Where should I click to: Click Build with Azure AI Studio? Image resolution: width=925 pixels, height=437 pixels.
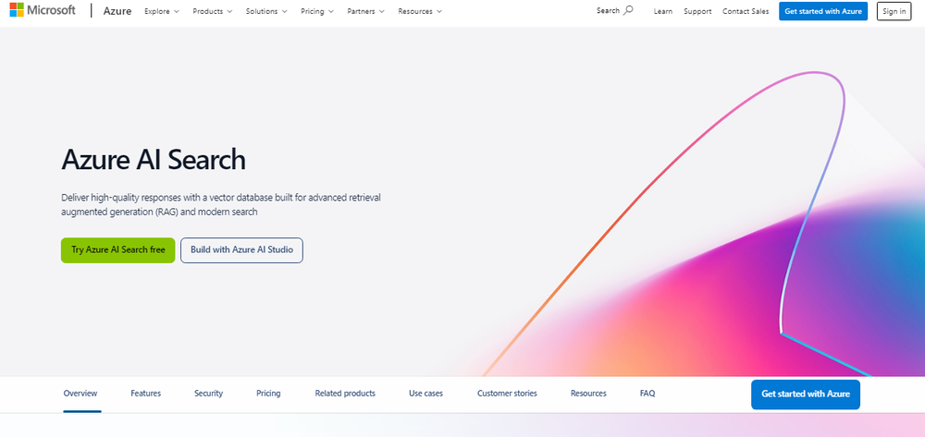click(x=241, y=249)
